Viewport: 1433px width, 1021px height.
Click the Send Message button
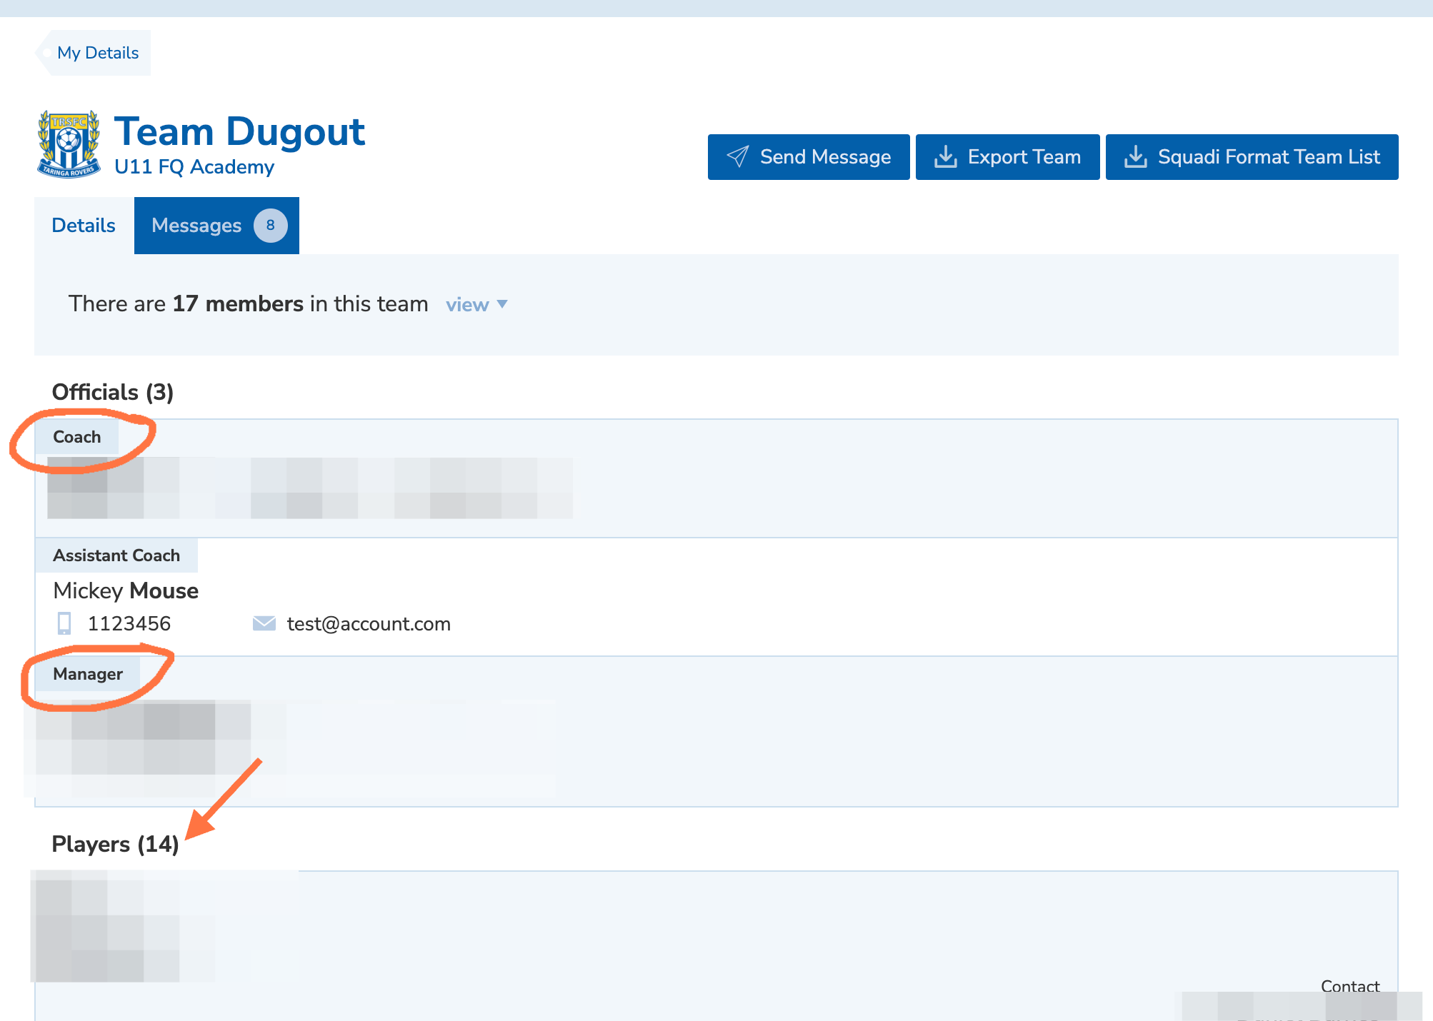809,157
